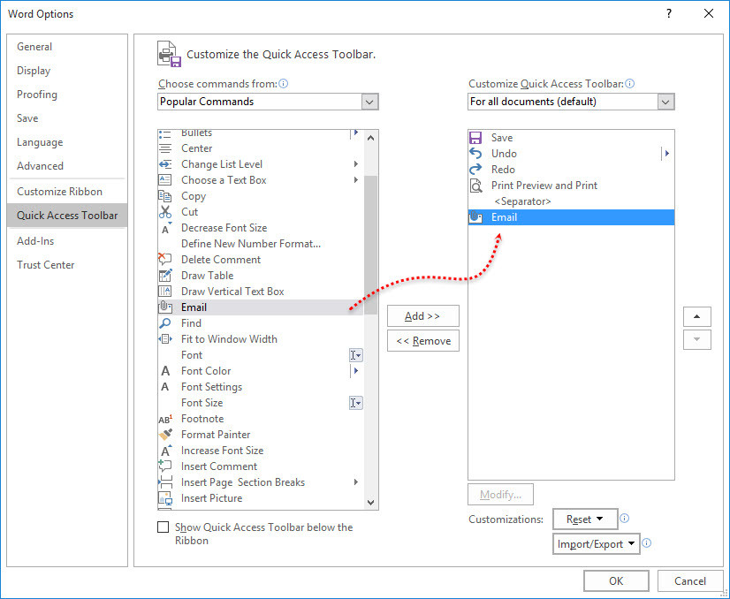Select the Quick Access Toolbar category

pyautogui.click(x=67, y=216)
